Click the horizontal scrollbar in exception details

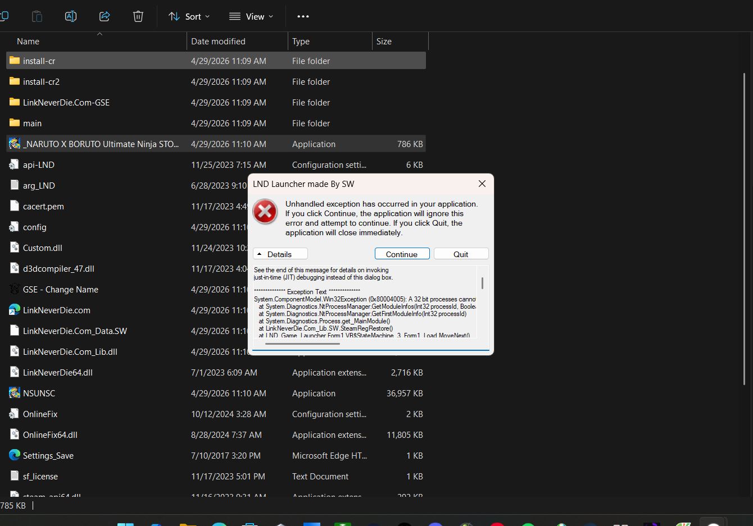(302, 343)
